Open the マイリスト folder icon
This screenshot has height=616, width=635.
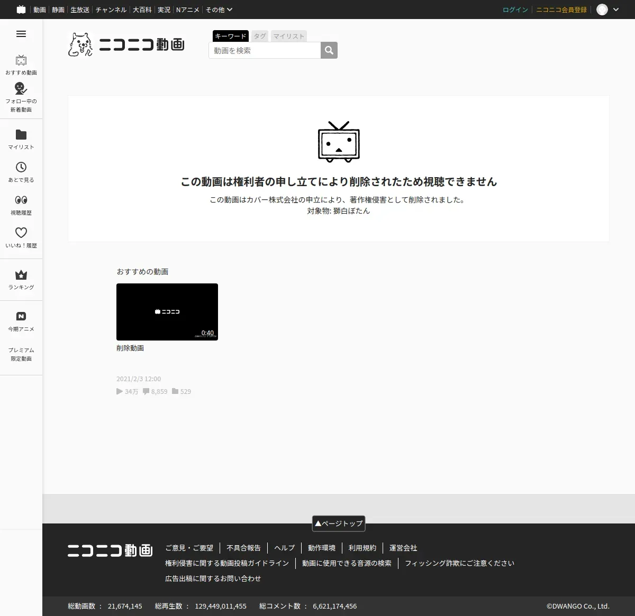[x=21, y=134]
